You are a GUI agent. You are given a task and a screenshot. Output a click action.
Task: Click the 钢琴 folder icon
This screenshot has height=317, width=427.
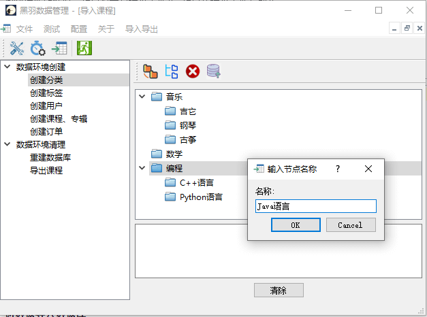(x=170, y=125)
